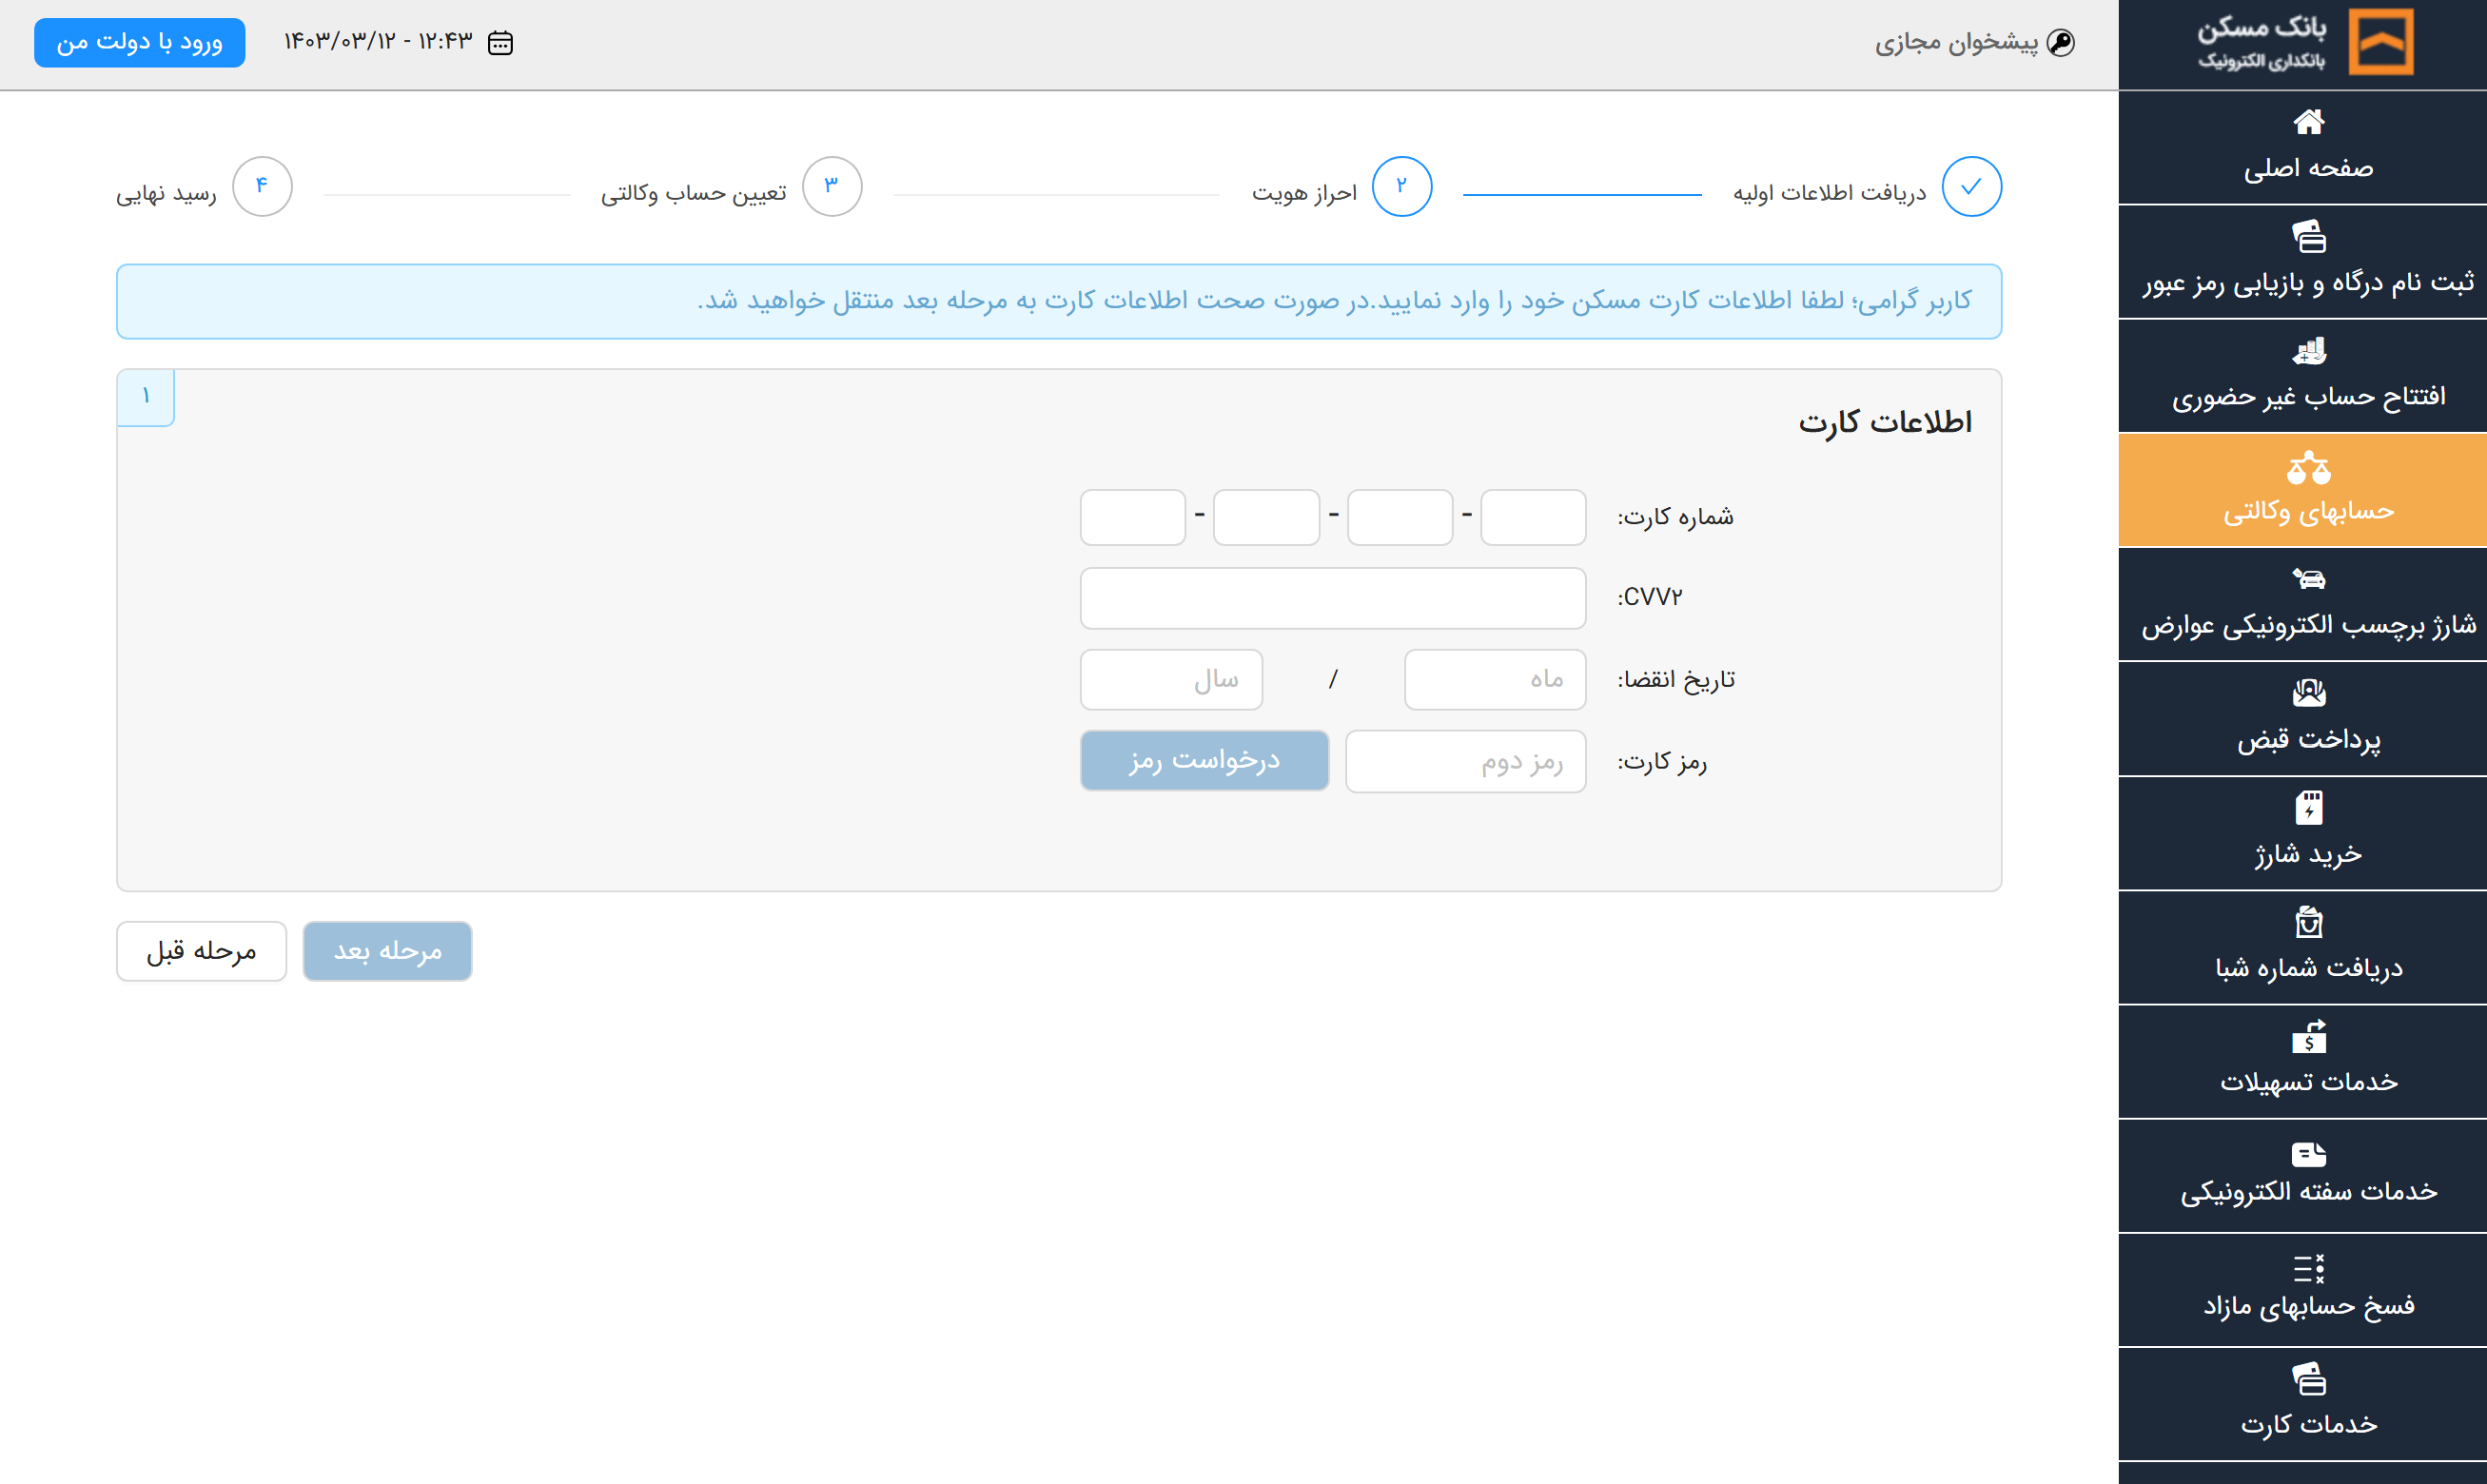Image resolution: width=2487 pixels, height=1484 pixels.
Task: Focus the rightmost card number segment field
Action: (1533, 517)
